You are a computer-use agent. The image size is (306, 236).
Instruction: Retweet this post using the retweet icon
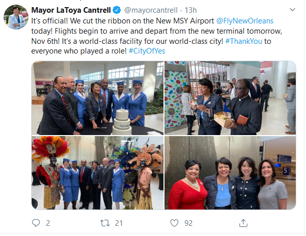pos(105,223)
